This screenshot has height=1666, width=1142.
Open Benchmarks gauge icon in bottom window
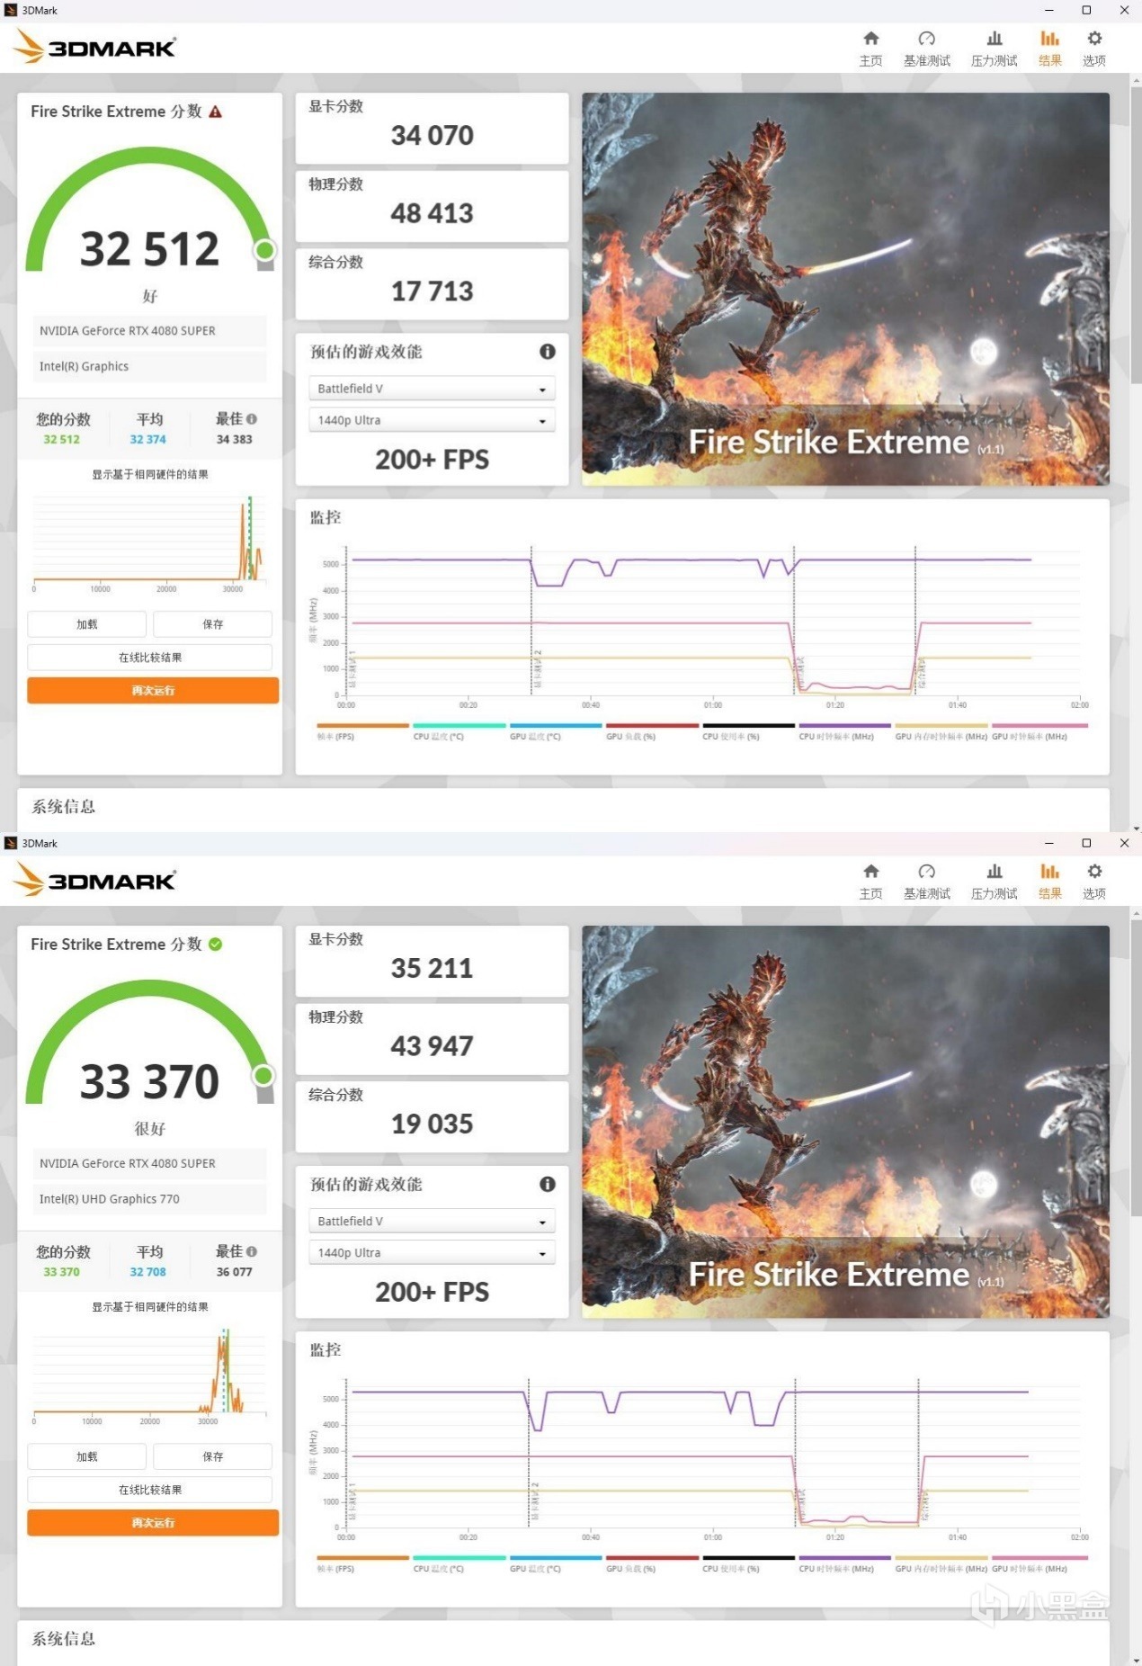926,872
